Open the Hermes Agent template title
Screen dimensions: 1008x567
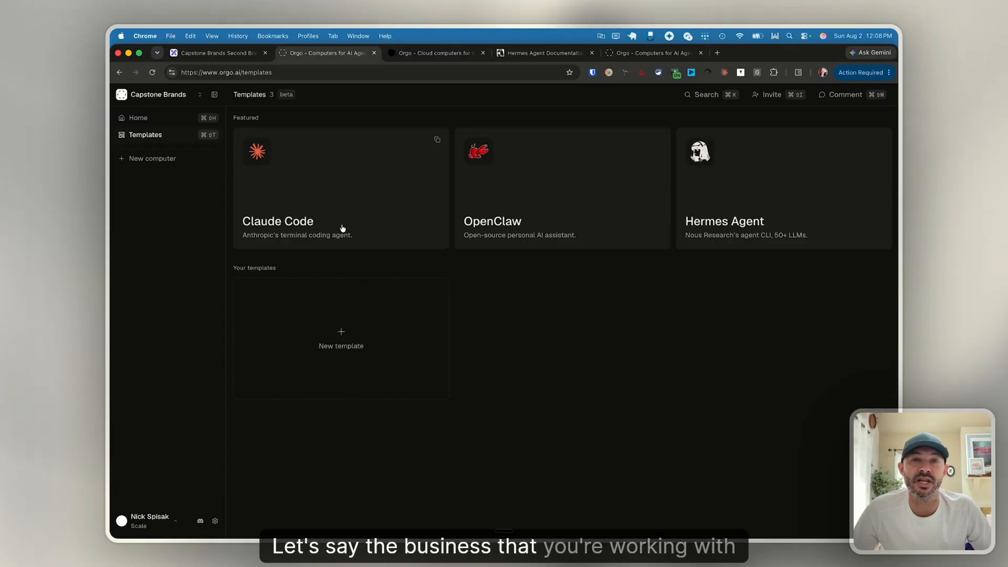[x=724, y=221]
